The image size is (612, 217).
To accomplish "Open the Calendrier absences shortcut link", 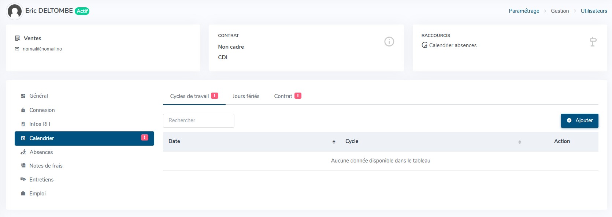I will point(453,45).
